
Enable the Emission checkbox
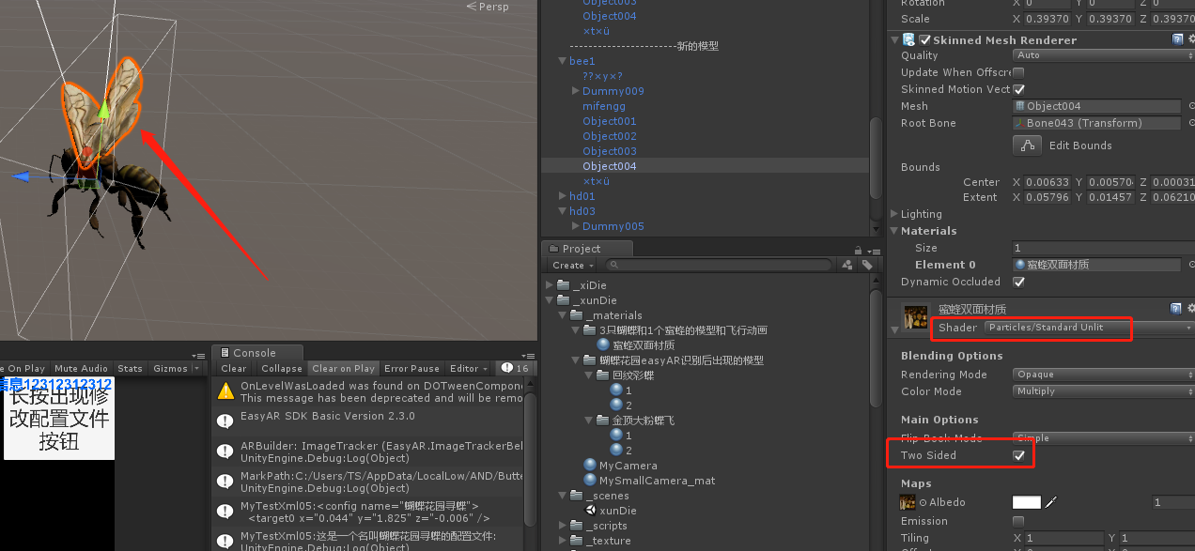(x=1018, y=521)
